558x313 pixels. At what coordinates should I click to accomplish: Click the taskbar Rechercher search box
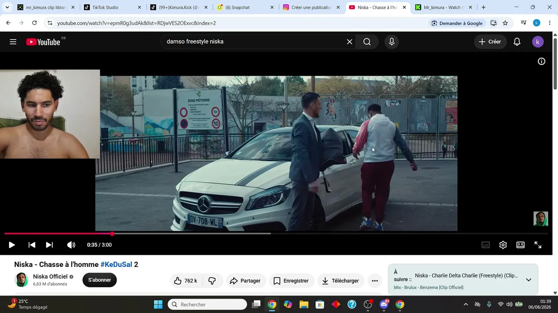(207, 304)
